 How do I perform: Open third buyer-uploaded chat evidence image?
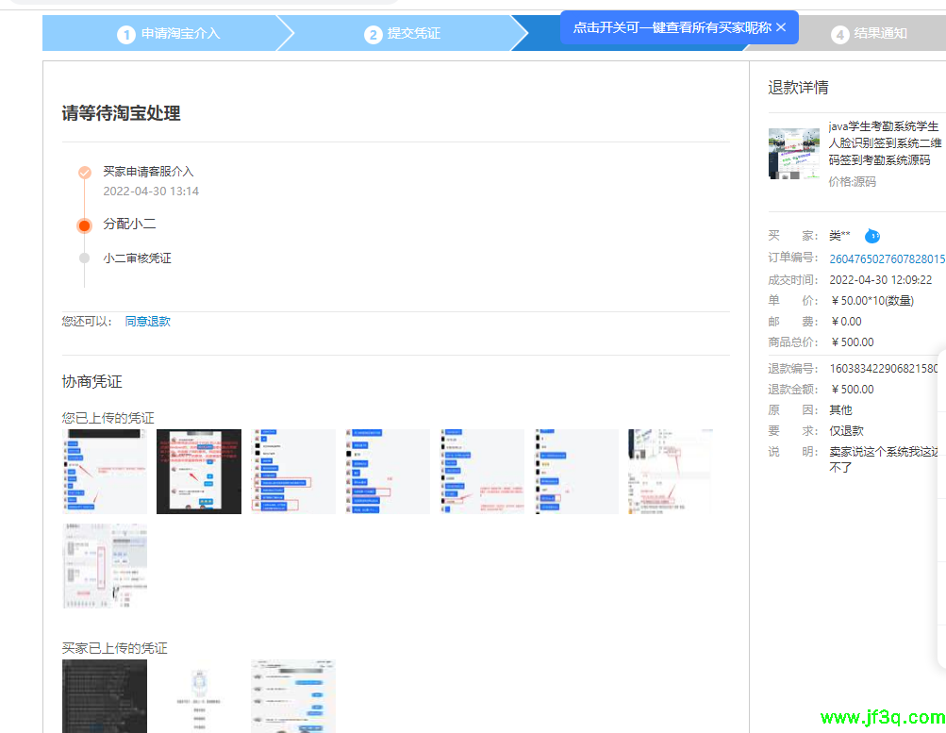[293, 696]
